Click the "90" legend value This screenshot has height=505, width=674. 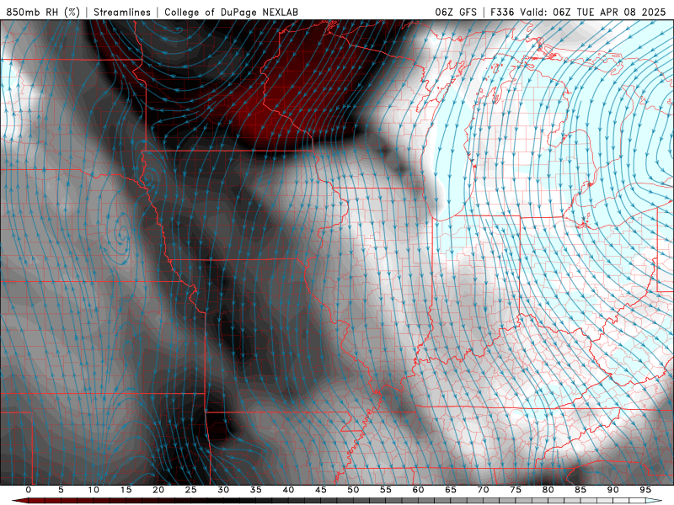pyautogui.click(x=613, y=490)
